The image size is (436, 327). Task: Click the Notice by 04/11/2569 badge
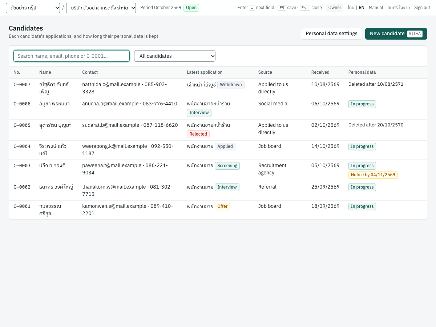coord(373,175)
